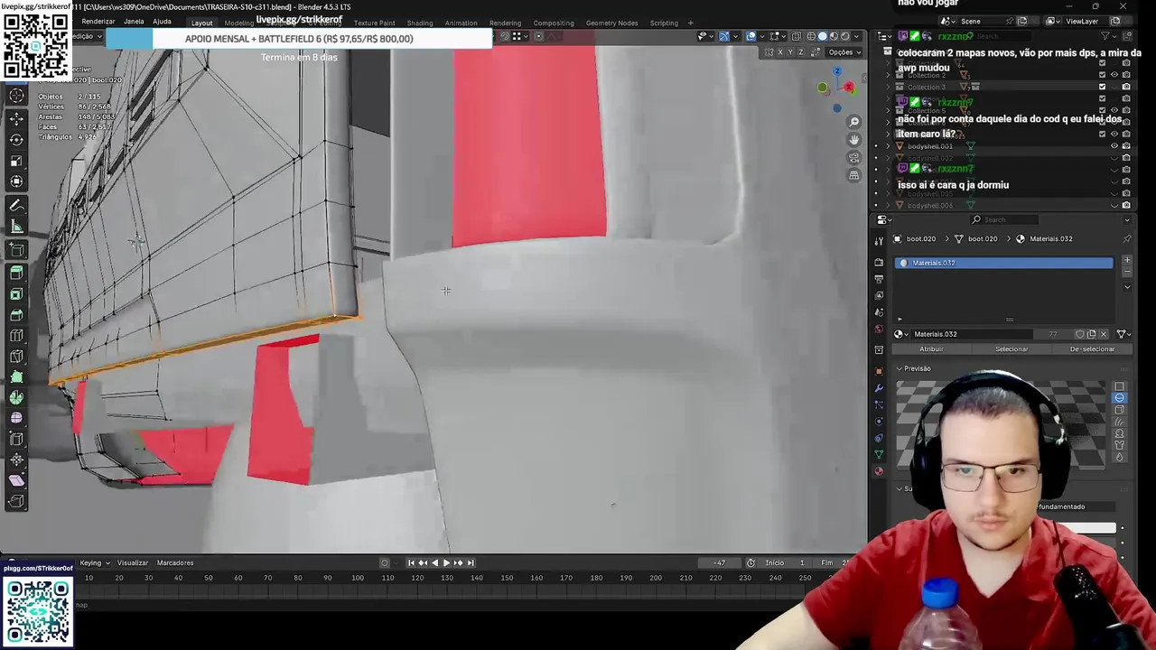
Task: Collapse the Previsão panel
Action: click(x=916, y=368)
